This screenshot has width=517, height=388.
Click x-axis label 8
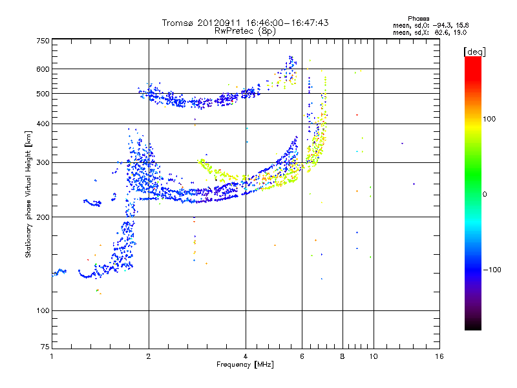tap(343, 356)
